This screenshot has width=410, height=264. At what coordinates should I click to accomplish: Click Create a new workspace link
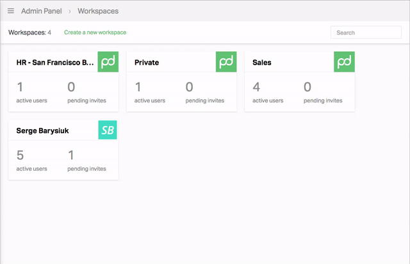[95, 33]
